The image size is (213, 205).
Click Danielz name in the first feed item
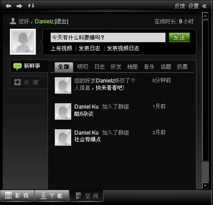coord(105,81)
